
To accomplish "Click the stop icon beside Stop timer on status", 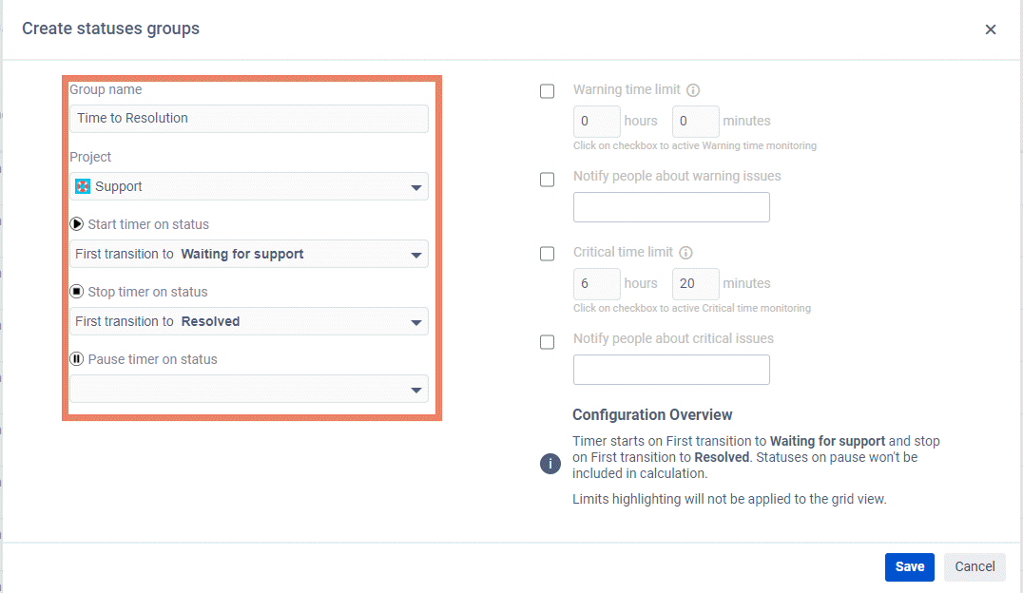I will pyautogui.click(x=76, y=291).
